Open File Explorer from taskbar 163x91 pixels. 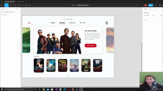[x=44, y=89]
